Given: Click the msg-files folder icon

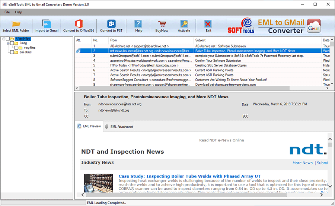Looking at the screenshot, I should tap(20, 48).
